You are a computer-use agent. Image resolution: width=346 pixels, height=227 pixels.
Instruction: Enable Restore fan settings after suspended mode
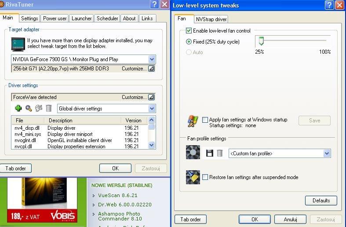point(205,177)
